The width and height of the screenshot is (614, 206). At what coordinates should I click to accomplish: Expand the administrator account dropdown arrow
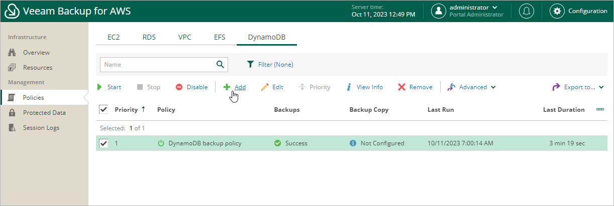click(495, 8)
